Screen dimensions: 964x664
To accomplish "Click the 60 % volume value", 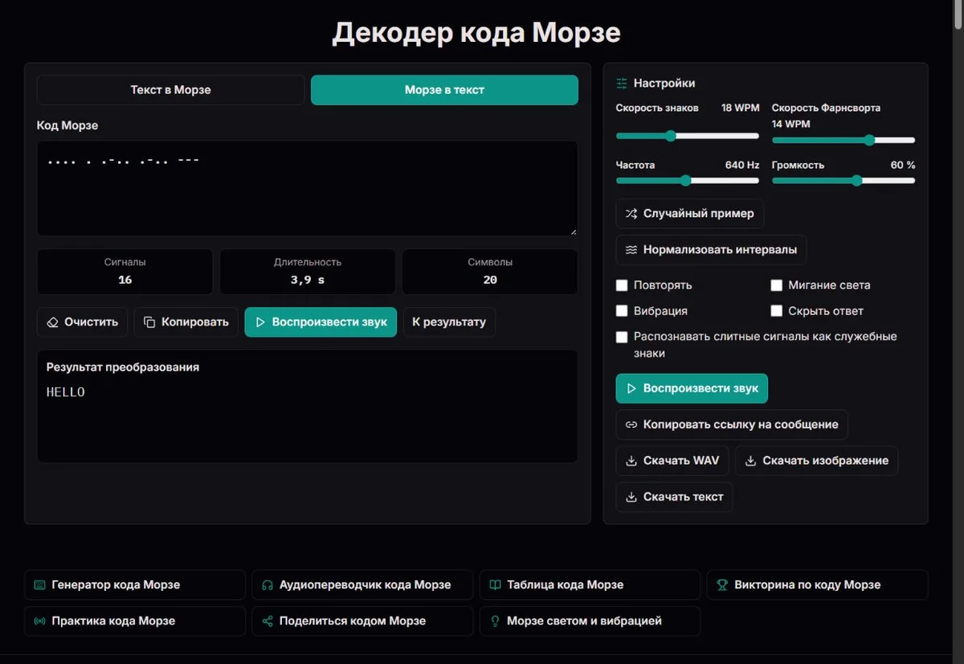I will [903, 165].
